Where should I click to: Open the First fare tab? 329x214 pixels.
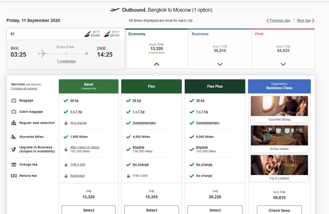point(283,49)
